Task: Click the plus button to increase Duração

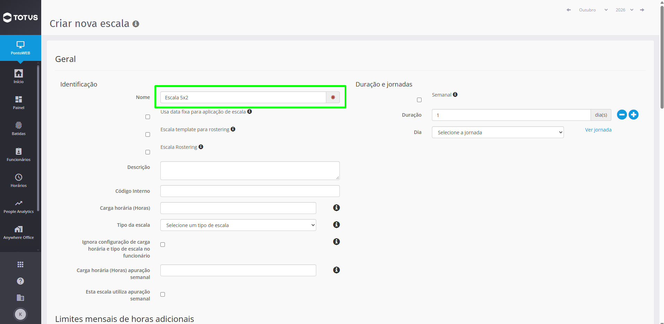Action: (634, 115)
